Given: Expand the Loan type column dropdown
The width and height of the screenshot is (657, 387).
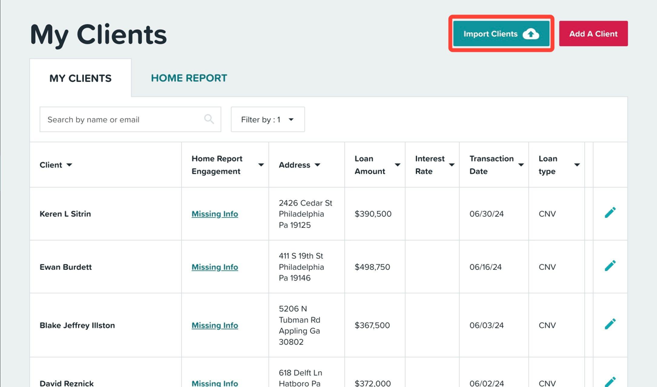Looking at the screenshot, I should 577,165.
